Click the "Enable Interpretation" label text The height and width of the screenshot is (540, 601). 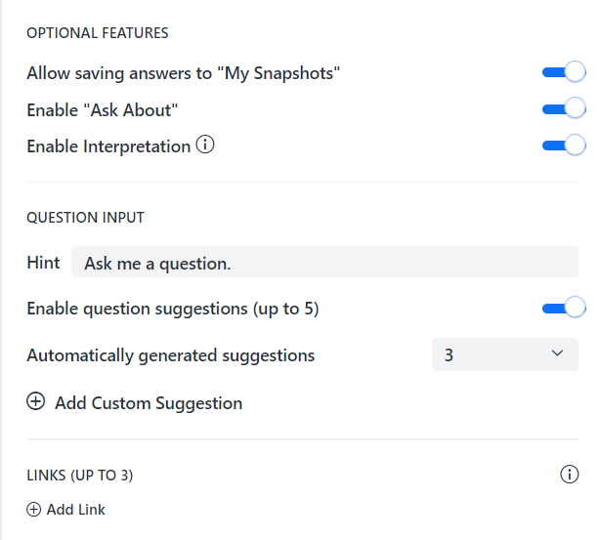[x=108, y=146]
